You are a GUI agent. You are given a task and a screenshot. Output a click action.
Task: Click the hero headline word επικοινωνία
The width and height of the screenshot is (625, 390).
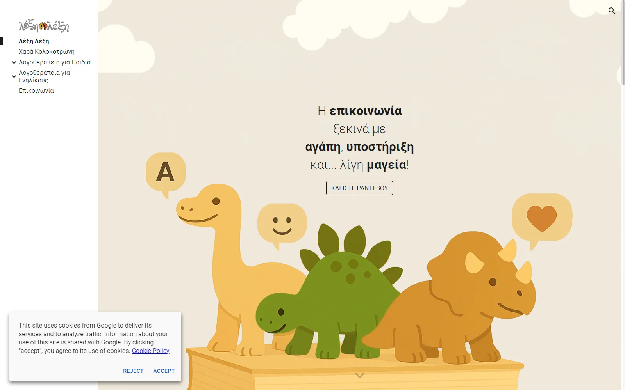tap(366, 111)
